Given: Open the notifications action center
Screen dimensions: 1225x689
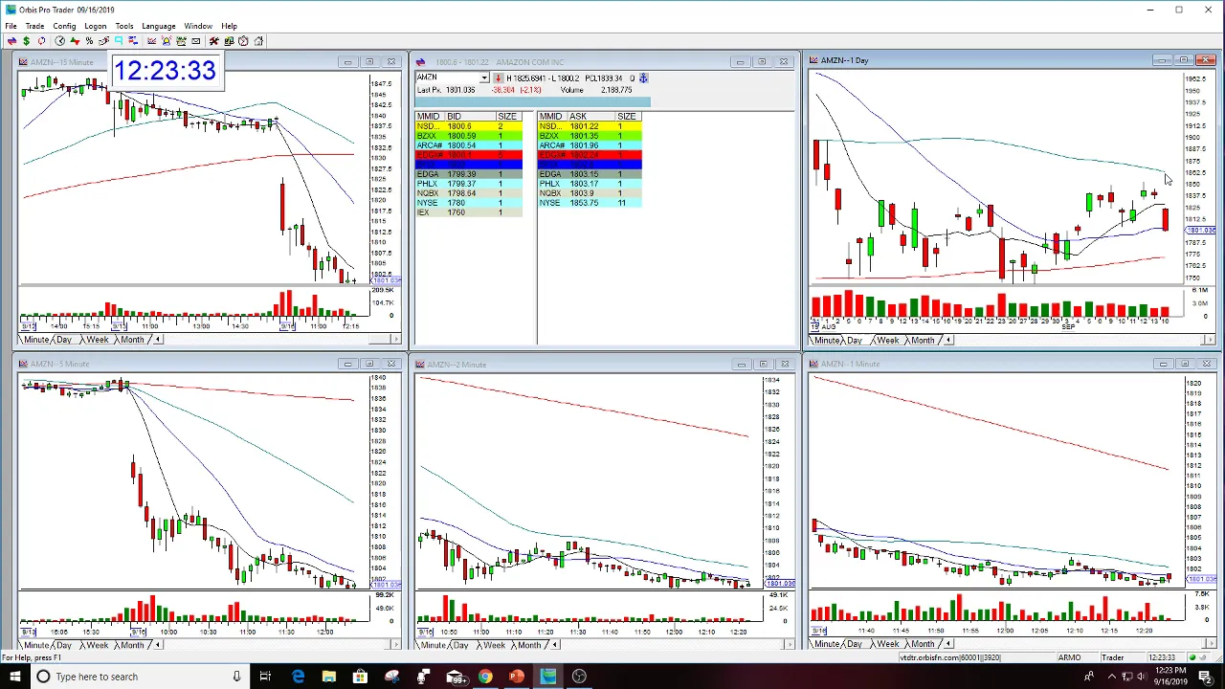Looking at the screenshot, I should pyautogui.click(x=1205, y=677).
